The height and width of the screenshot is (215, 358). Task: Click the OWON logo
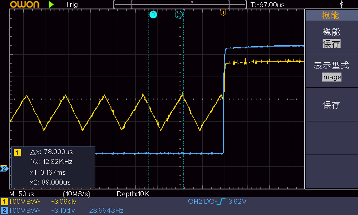(21, 4)
